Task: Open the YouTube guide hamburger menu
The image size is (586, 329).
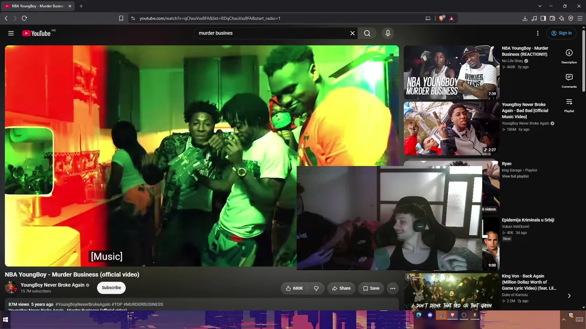Action: coord(11,33)
